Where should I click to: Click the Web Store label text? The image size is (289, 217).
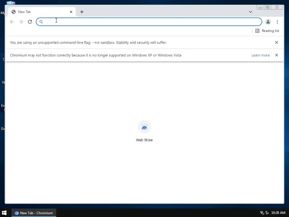coord(144,140)
